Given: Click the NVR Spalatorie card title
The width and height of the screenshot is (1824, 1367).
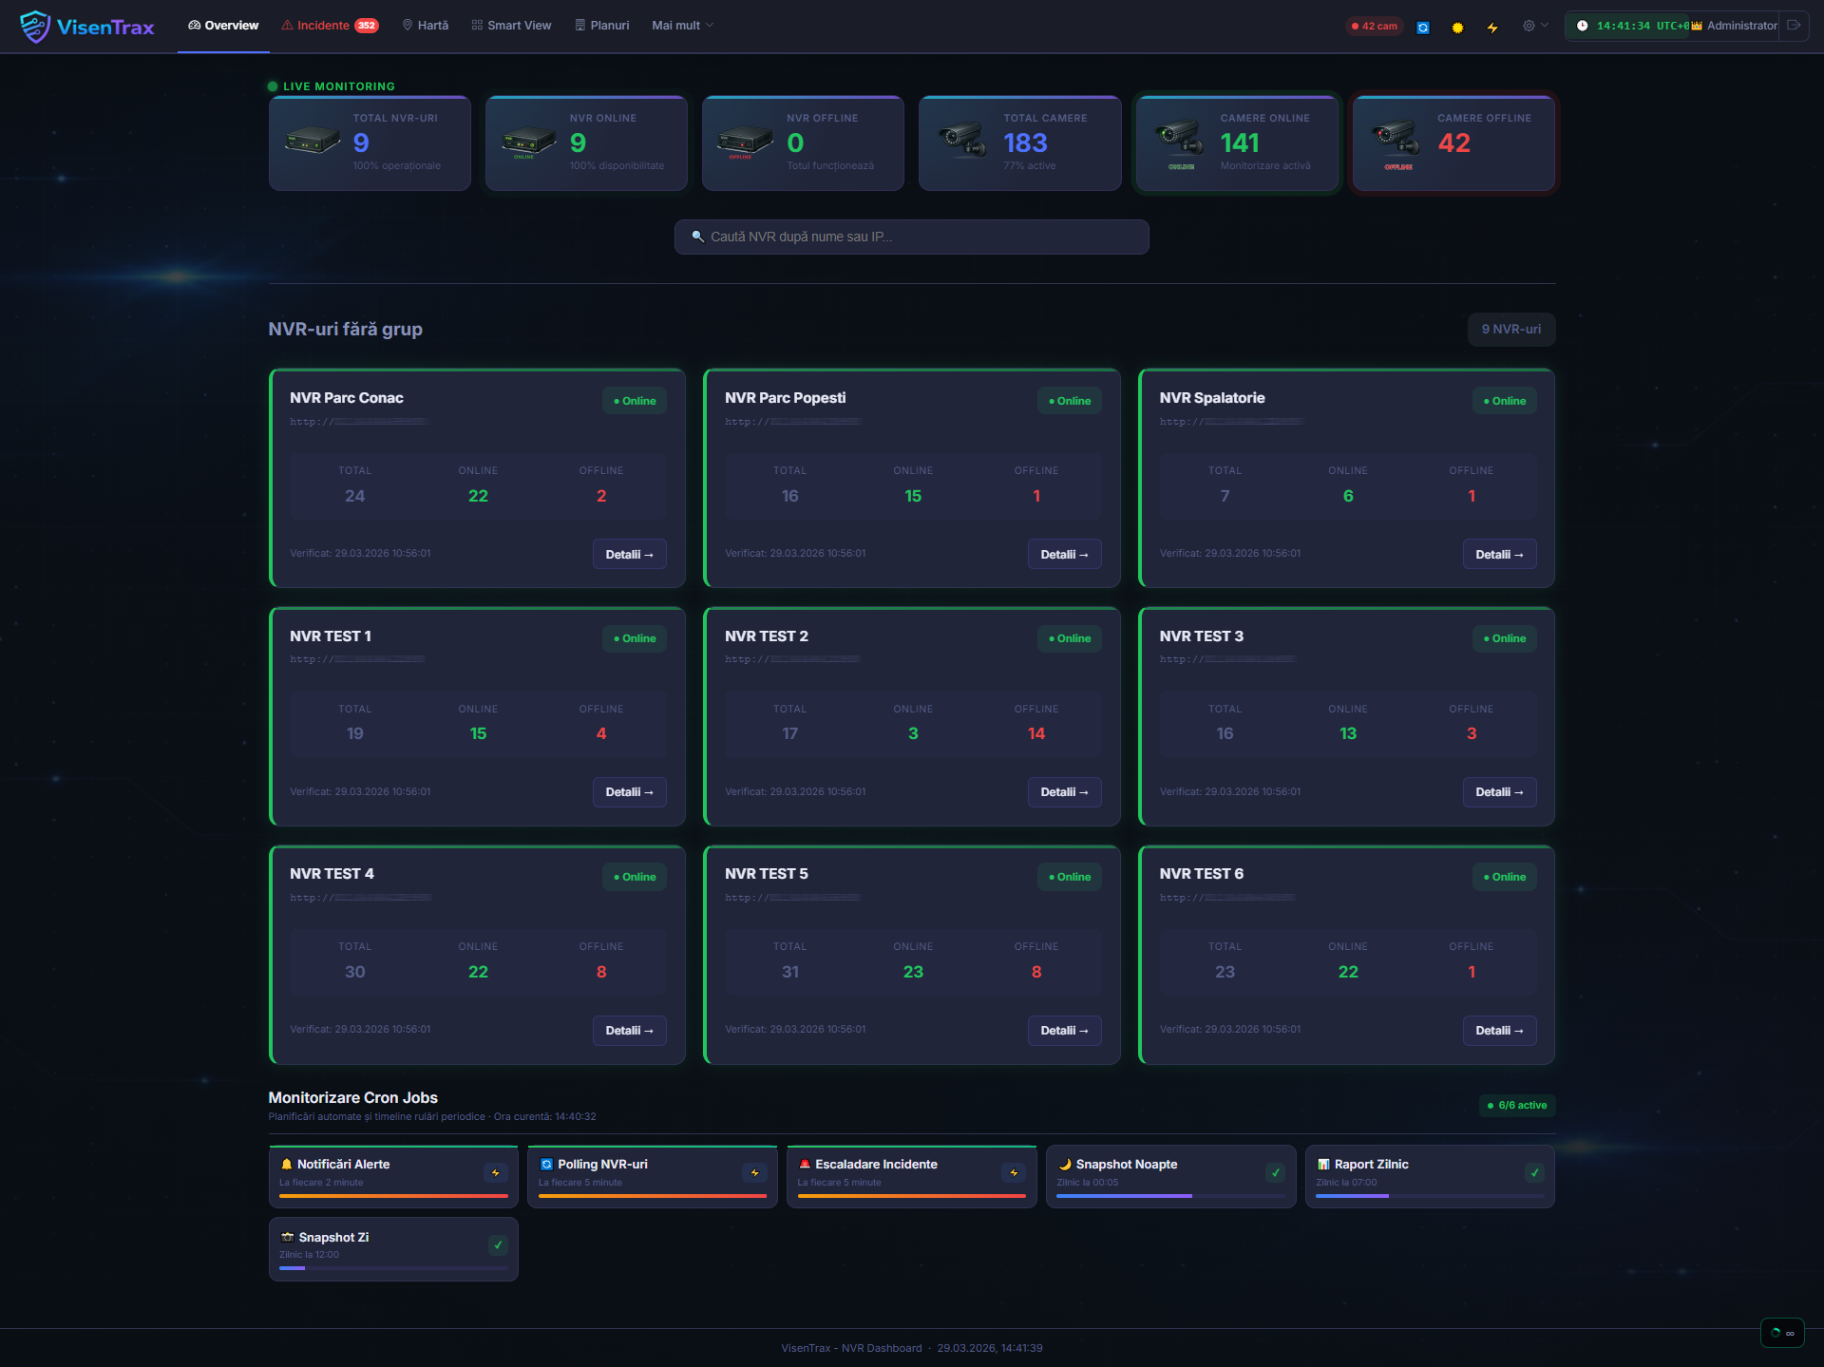Looking at the screenshot, I should click(x=1212, y=398).
